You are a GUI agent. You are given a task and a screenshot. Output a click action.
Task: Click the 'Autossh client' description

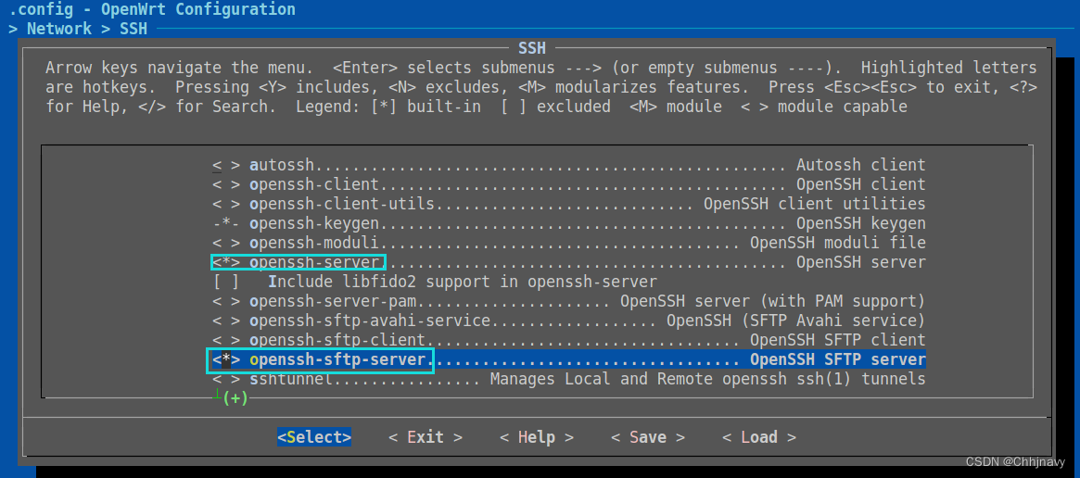click(861, 165)
